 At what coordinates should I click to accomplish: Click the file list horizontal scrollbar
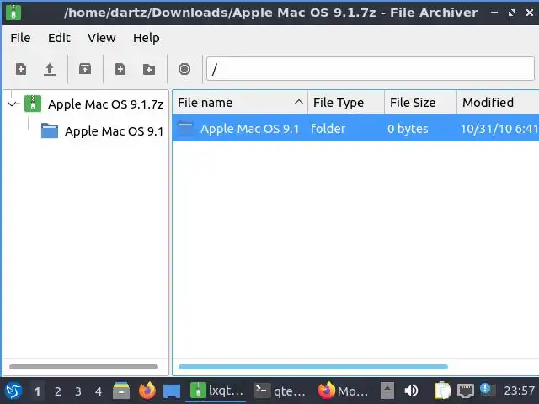coord(313,367)
